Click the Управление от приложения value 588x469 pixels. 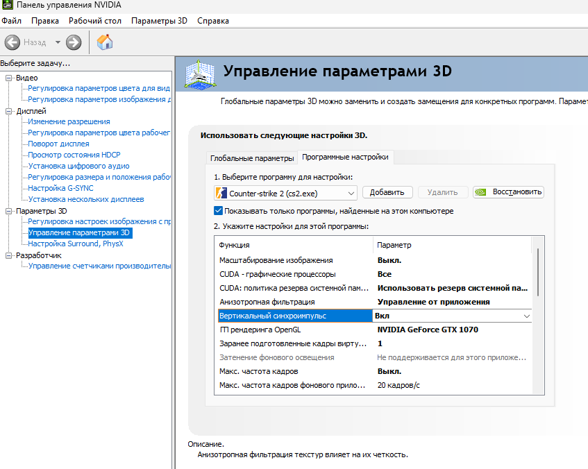pyautogui.click(x=433, y=302)
